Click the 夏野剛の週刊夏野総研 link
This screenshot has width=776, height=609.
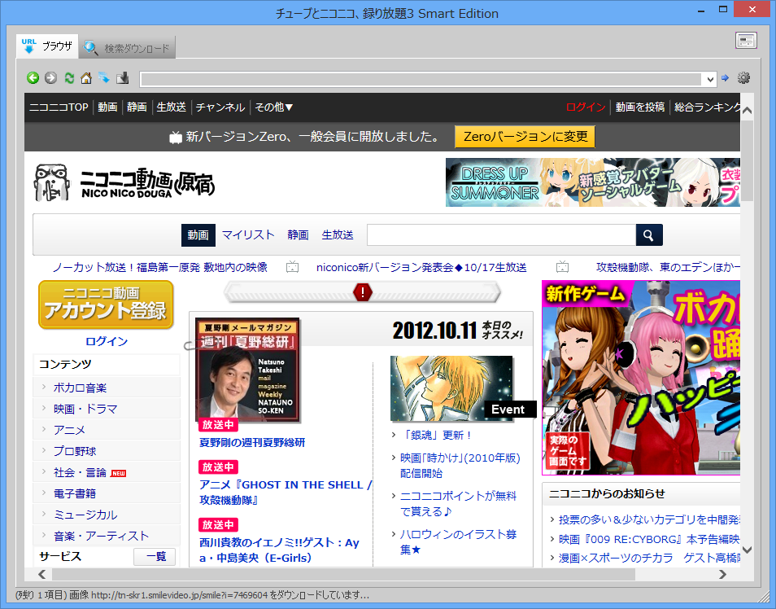[252, 442]
